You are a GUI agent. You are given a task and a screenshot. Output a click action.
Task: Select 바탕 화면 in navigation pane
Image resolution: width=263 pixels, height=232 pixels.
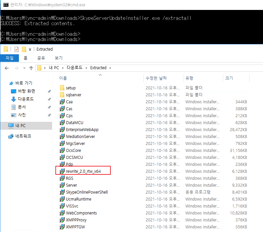point(27,91)
